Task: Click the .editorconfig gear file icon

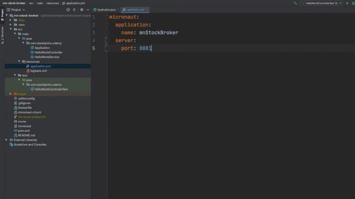Action: point(16,98)
